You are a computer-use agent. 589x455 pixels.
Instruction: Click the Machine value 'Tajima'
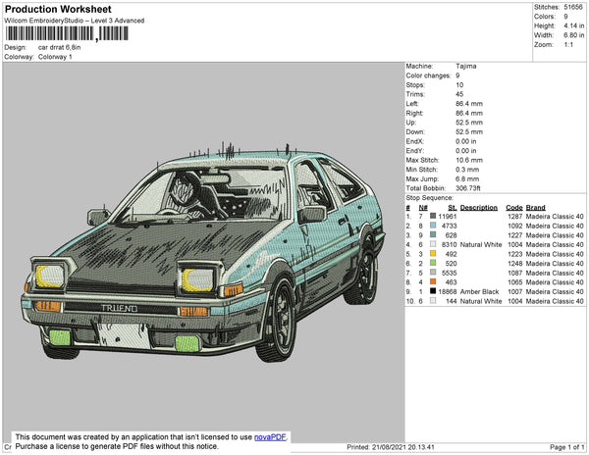(x=465, y=66)
